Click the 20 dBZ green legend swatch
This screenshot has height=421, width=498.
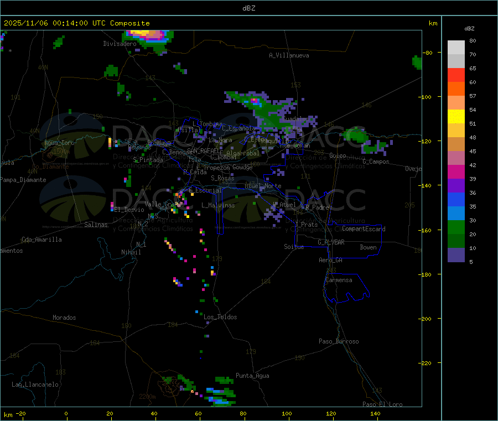pos(456,227)
